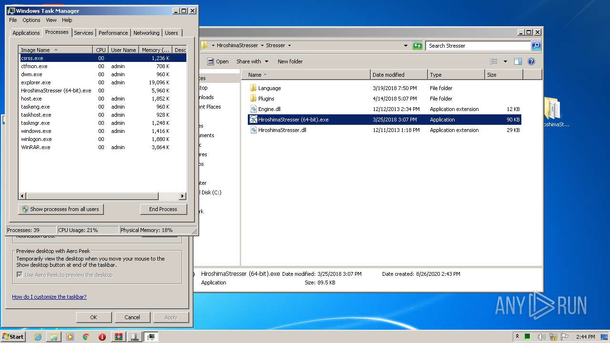
Task: Sort files by Date modified column
Action: click(399, 75)
